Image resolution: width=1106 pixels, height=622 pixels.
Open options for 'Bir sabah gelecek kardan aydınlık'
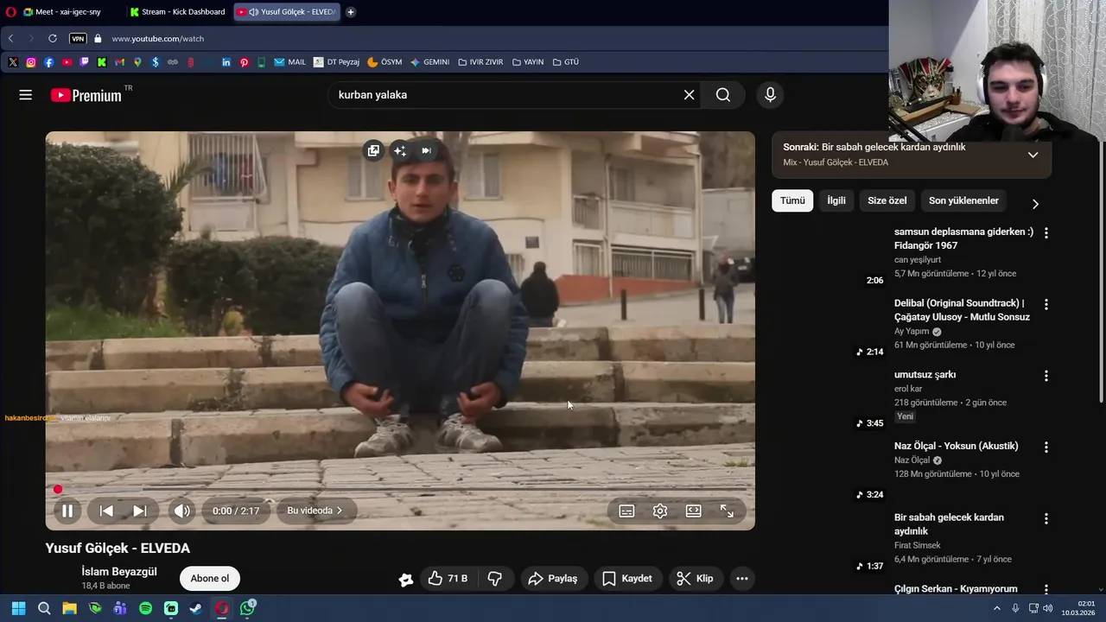1046,519
